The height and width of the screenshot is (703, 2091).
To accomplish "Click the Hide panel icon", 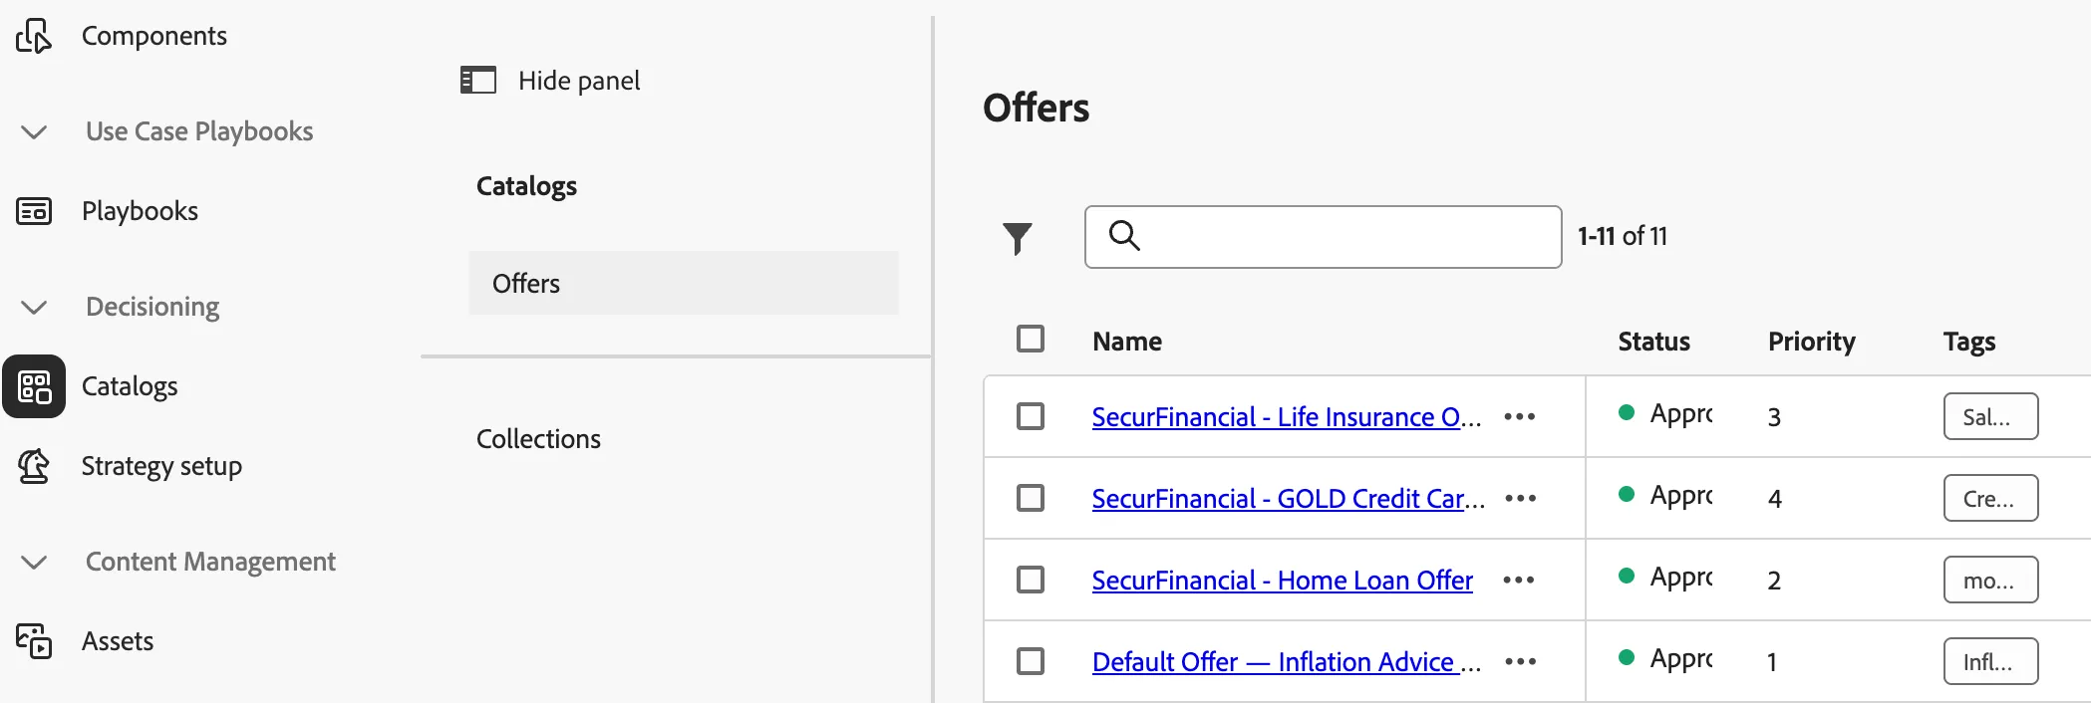I will coord(478,80).
